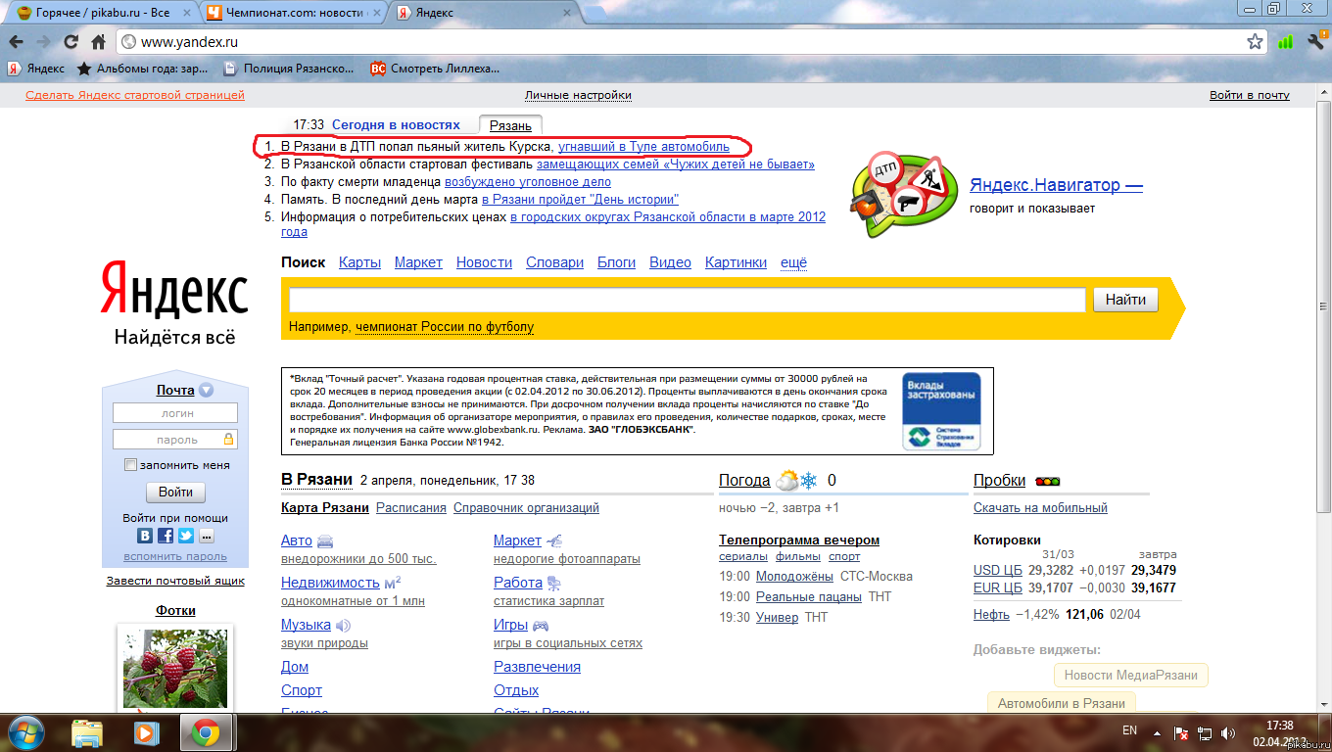This screenshot has width=1332, height=752.
Task: Click the логин input field
Action: (x=175, y=413)
